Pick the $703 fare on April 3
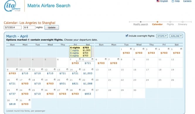Image resolution: width=195 pixels, height=114 pixels. [x=151, y=53]
